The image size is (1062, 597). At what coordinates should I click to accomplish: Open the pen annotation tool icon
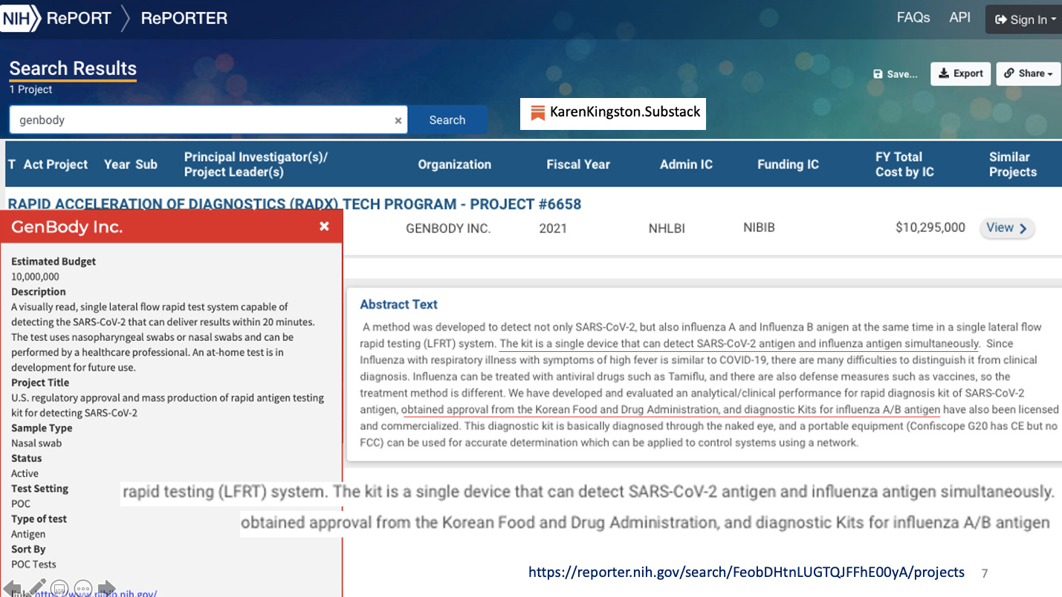point(37,587)
